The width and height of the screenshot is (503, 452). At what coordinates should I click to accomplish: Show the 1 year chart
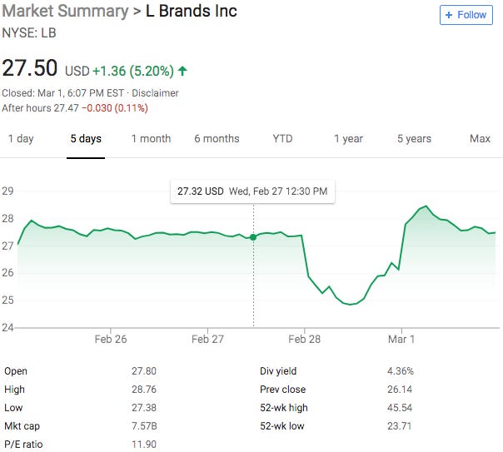(x=348, y=139)
